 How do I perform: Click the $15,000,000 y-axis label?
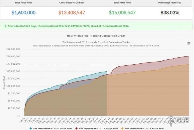tap(13, 71)
